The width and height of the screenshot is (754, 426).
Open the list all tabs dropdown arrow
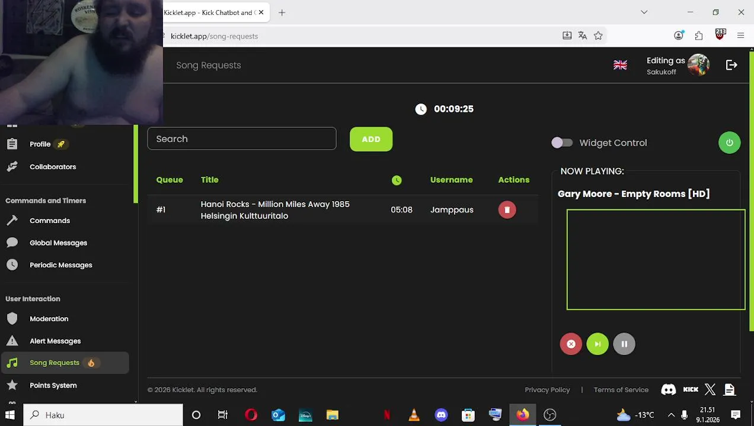point(644,12)
